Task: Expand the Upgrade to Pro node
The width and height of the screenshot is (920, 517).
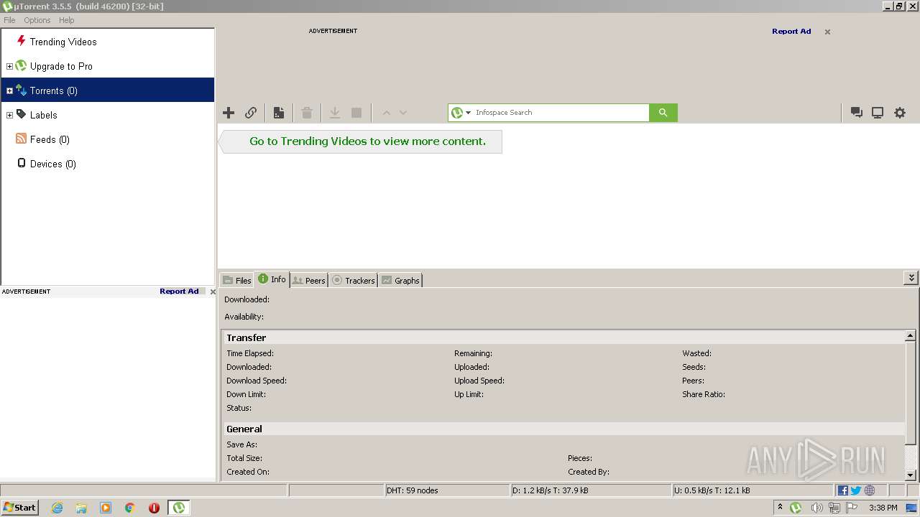Action: (x=9, y=66)
